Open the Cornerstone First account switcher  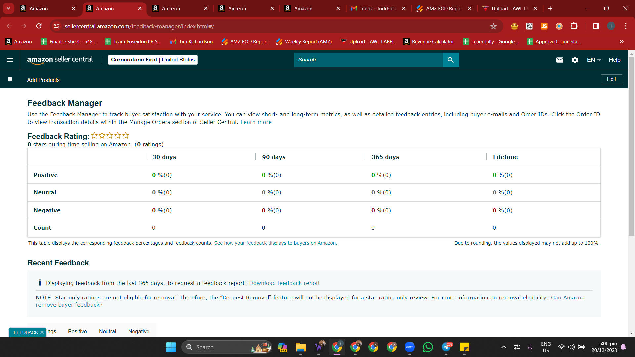tap(153, 60)
